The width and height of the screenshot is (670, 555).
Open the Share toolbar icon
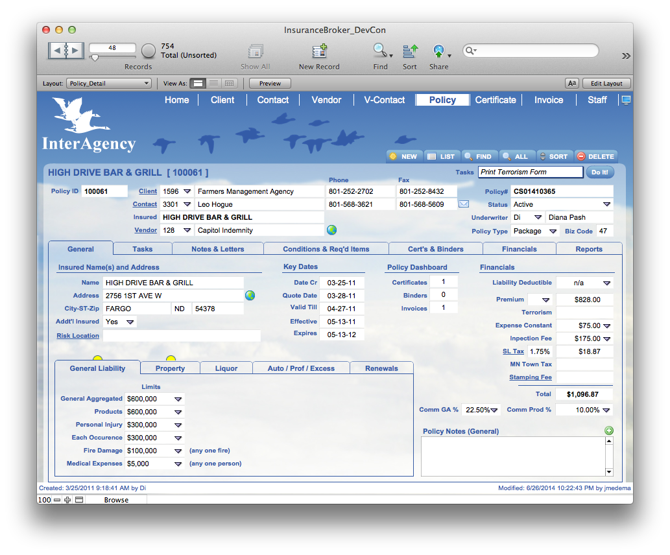point(439,51)
